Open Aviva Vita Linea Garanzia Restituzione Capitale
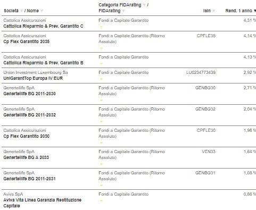Image resolution: width=256 pixels, height=210 pixels. coord(43,203)
